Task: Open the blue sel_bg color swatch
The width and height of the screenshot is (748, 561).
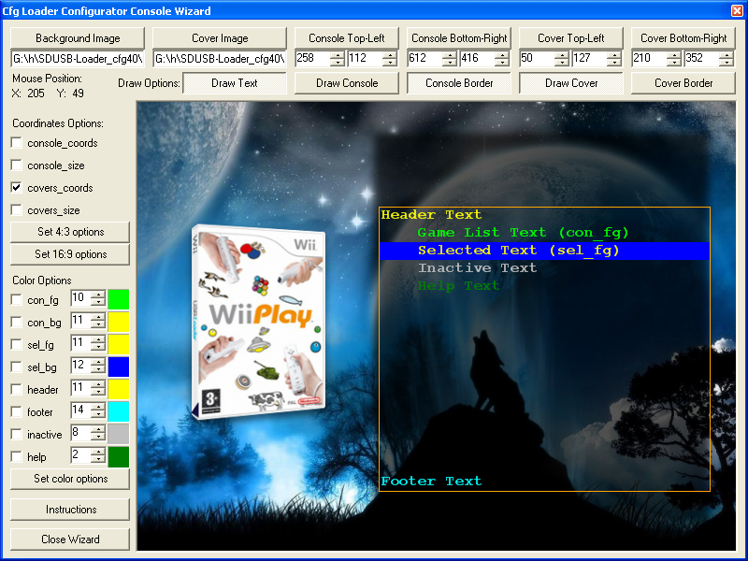Action: 119,367
